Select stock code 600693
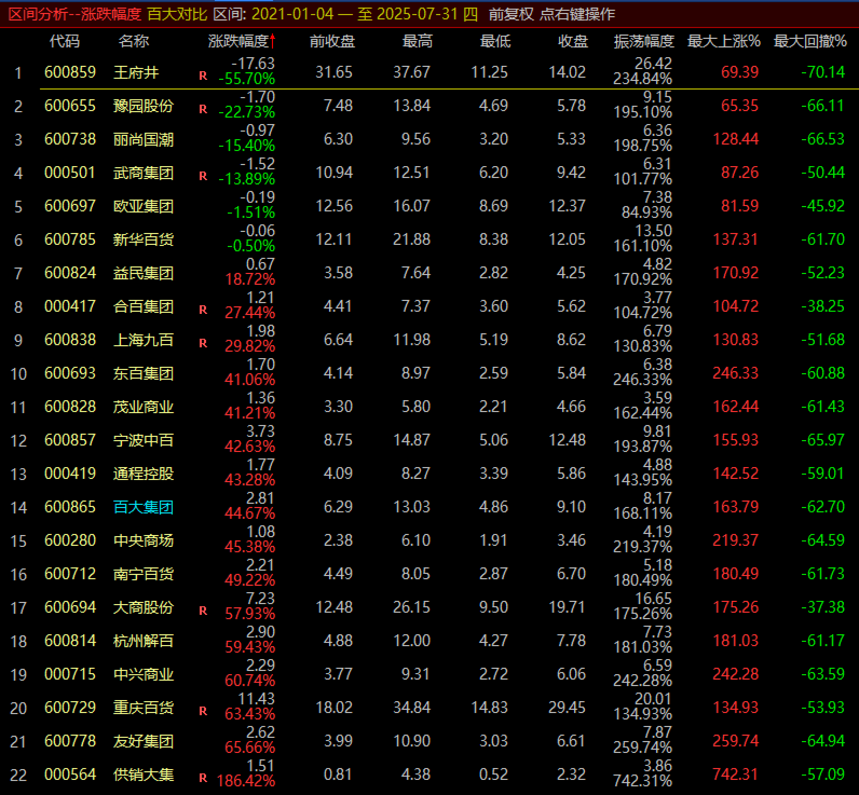 tap(70, 373)
